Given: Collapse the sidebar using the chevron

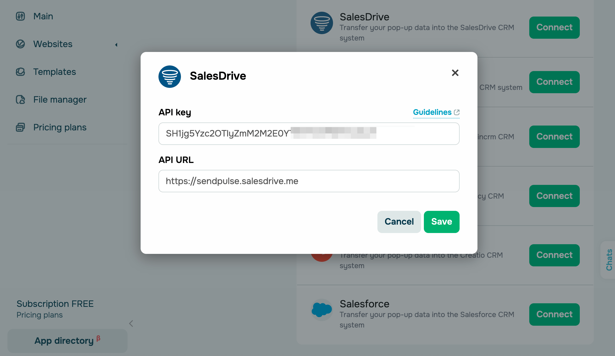Looking at the screenshot, I should [131, 324].
